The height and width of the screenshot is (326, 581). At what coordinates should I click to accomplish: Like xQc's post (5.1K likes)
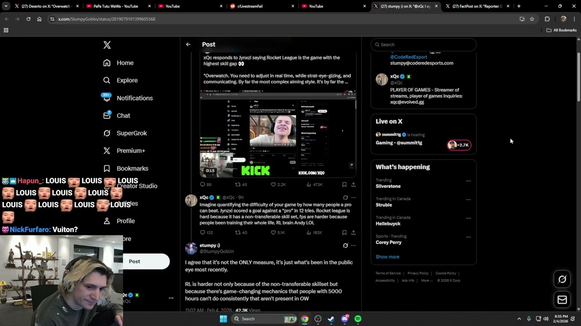click(x=278, y=233)
